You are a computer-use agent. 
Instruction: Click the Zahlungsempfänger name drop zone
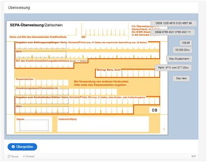coord(41,45)
